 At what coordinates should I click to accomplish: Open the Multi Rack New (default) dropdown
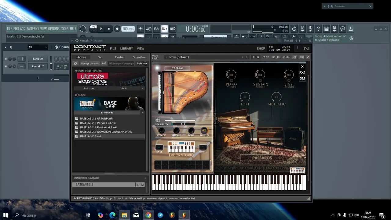point(166,57)
